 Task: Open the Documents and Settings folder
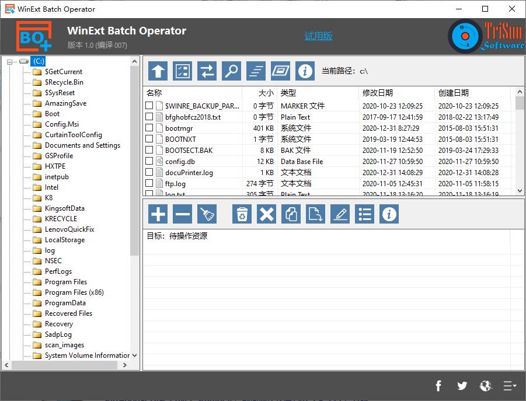82,145
